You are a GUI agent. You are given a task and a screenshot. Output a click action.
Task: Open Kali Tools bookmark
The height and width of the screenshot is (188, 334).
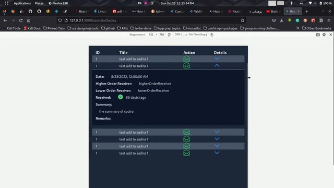[x=11, y=28]
